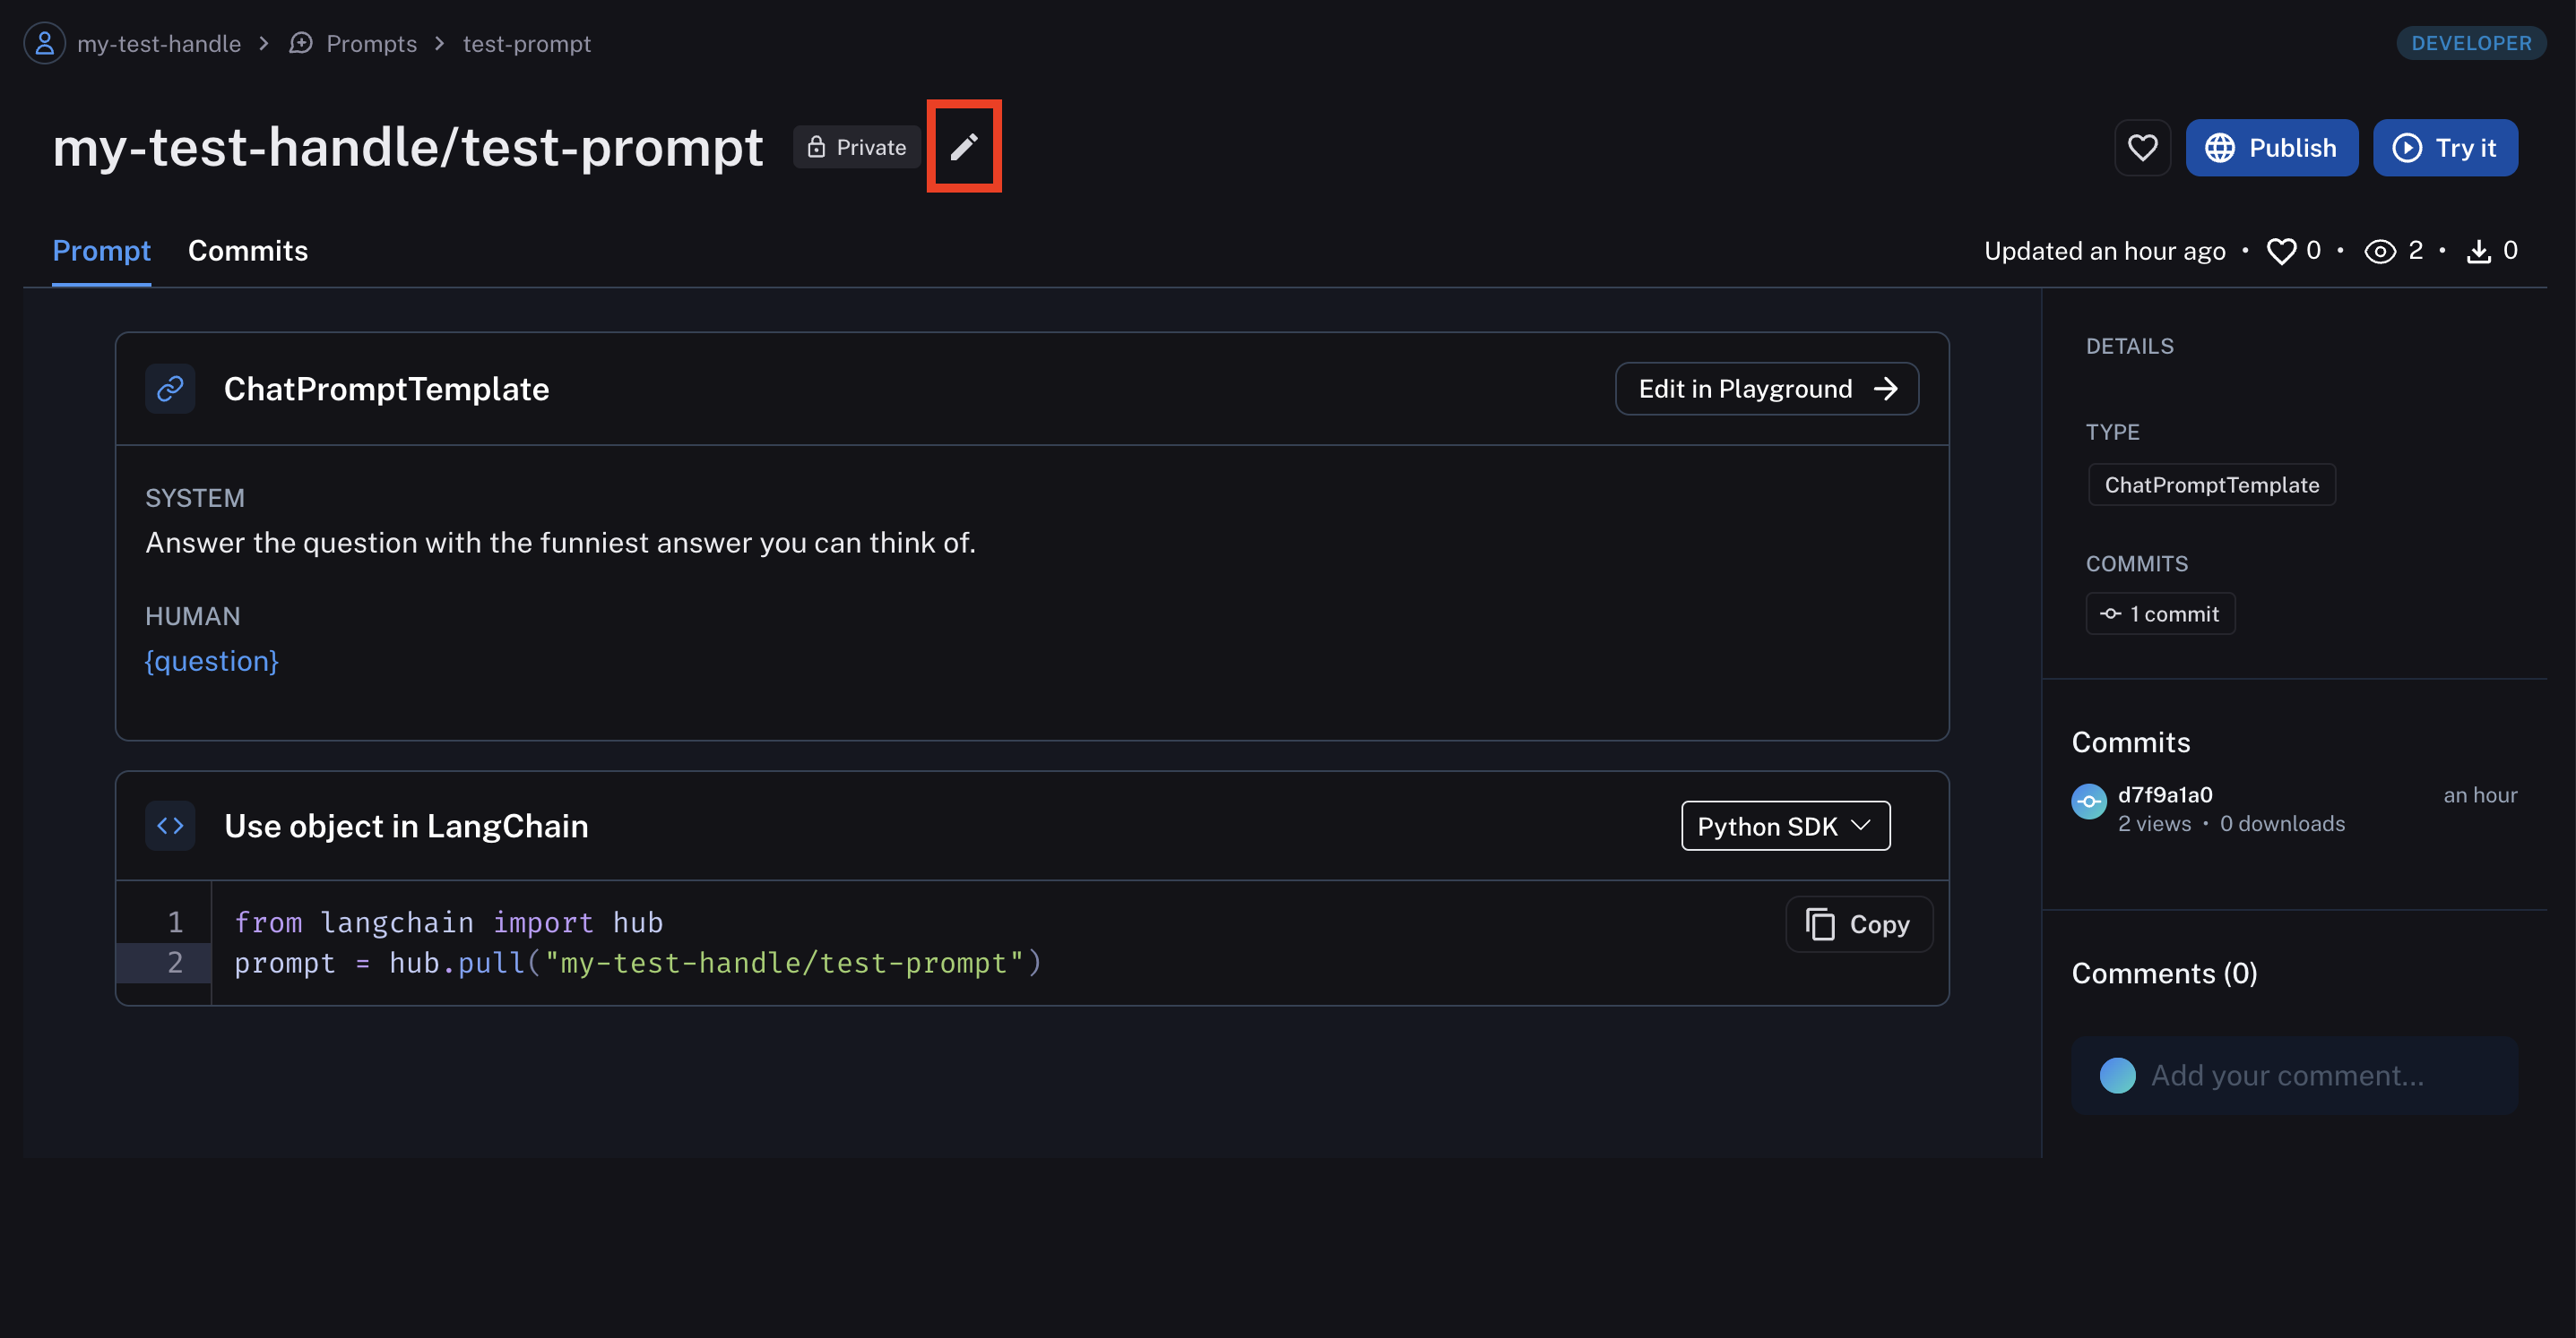The width and height of the screenshot is (2576, 1338).
Task: Open Edit in Playground
Action: tap(1766, 389)
